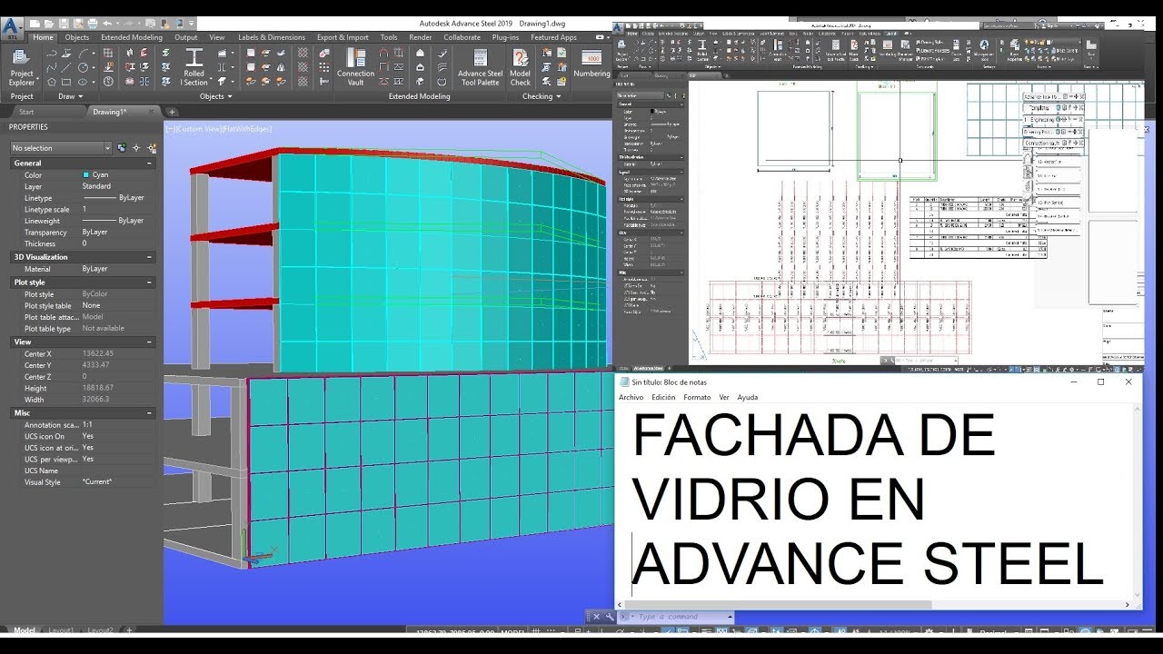Click the Notepad window title icon
Viewport: 1163px width, 654px height.
coord(624,382)
